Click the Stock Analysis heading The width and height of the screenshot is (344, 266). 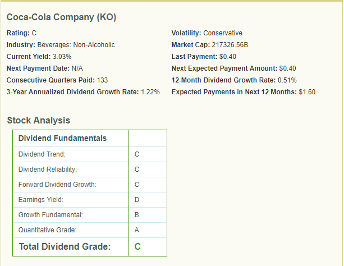point(39,120)
